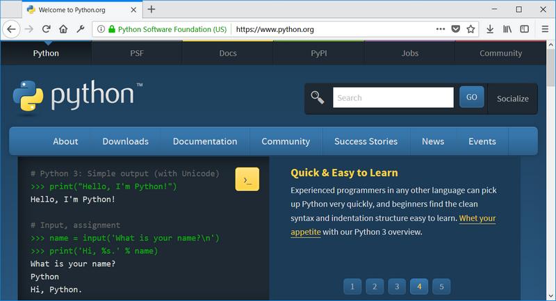The height and width of the screenshot is (301, 556).
Task: Follow the 'Whet your' link
Action: 477,218
